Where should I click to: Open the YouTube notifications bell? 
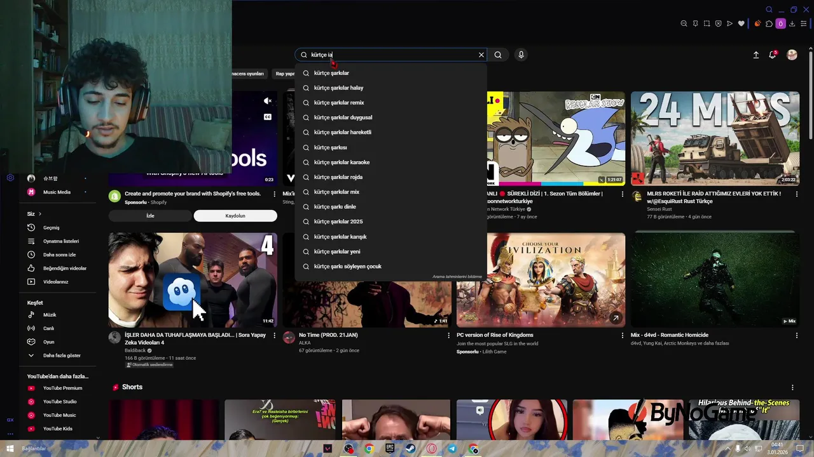tap(773, 55)
